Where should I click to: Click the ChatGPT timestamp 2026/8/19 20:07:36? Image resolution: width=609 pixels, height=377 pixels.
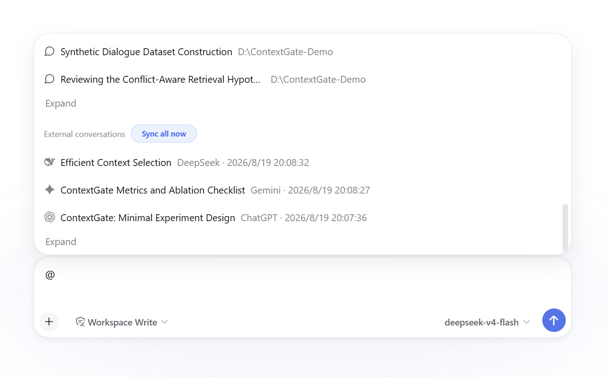pyautogui.click(x=326, y=217)
